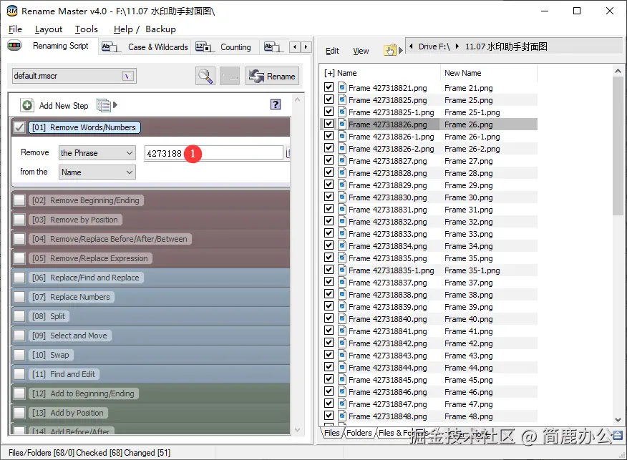Open the Layout menu
The height and width of the screenshot is (460, 627).
49,29
